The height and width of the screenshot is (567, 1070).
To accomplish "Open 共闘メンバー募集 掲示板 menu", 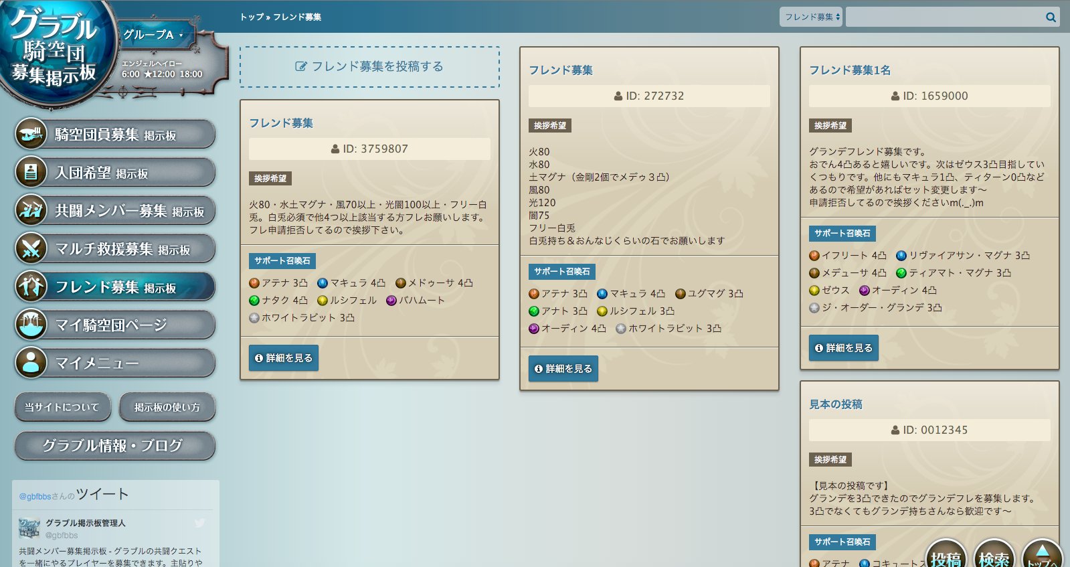I will tap(115, 211).
